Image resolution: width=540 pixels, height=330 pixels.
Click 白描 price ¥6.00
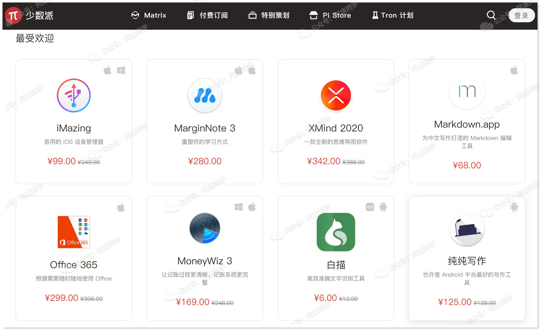pyautogui.click(x=325, y=298)
